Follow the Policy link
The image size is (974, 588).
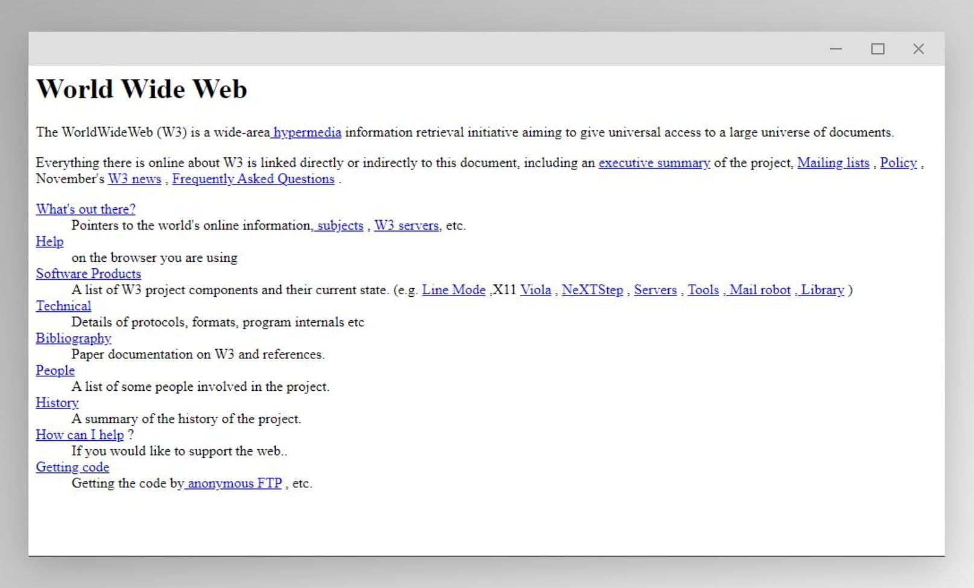[x=898, y=163]
